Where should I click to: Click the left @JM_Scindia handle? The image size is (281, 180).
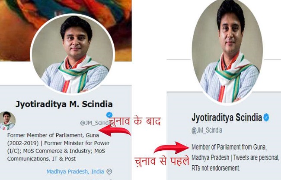point(95,123)
